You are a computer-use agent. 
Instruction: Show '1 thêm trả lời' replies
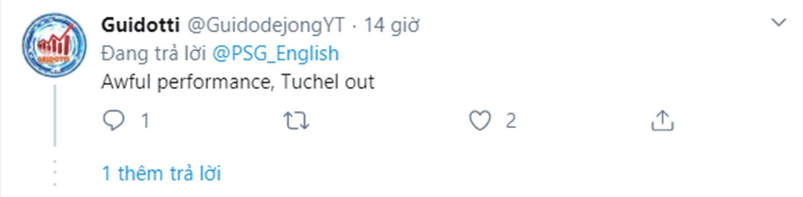161,173
